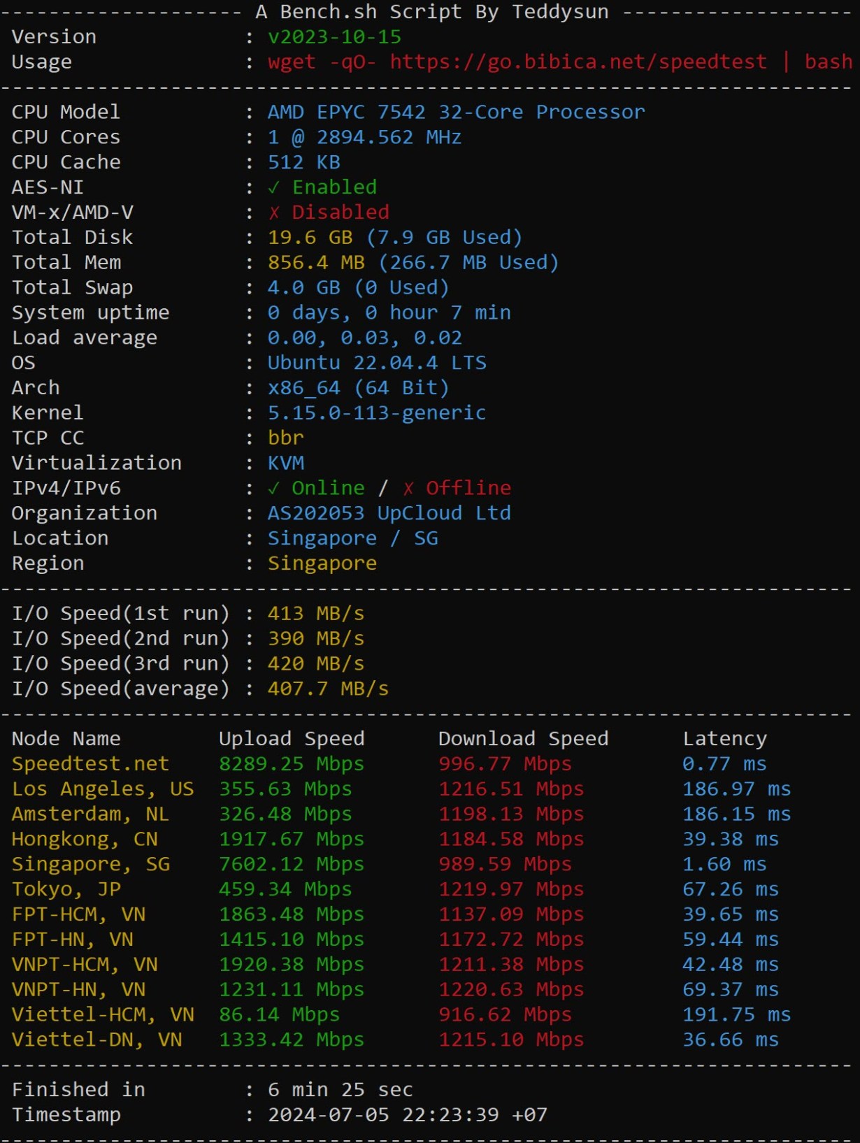Screen dimensions: 860x1143
Task: Click the I/O average 407.7 MB/s value
Action: click(327, 689)
